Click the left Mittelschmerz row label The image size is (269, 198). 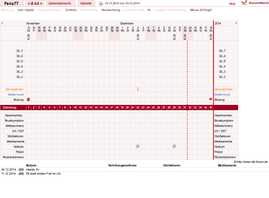pos(15,126)
